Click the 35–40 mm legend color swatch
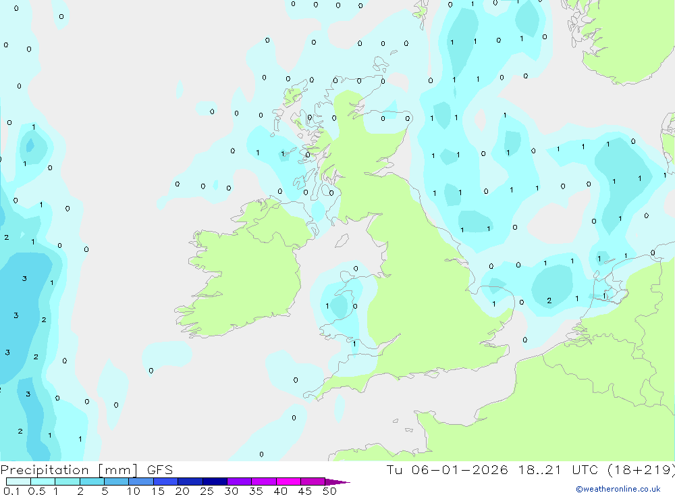Viewport: 675px width, 495px height. pyautogui.click(x=264, y=481)
